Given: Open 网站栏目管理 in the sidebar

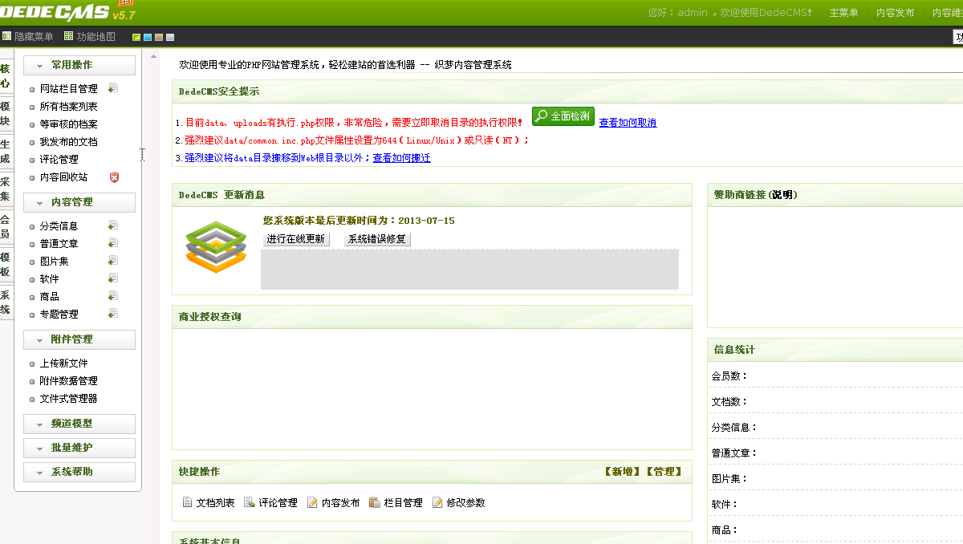Looking at the screenshot, I should 68,89.
